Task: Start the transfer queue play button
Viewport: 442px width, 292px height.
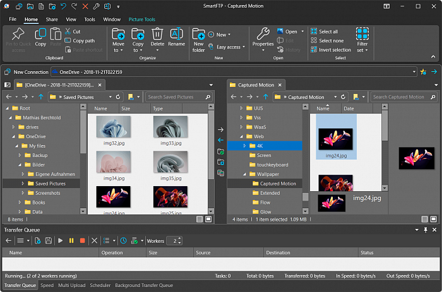Action: [61, 241]
